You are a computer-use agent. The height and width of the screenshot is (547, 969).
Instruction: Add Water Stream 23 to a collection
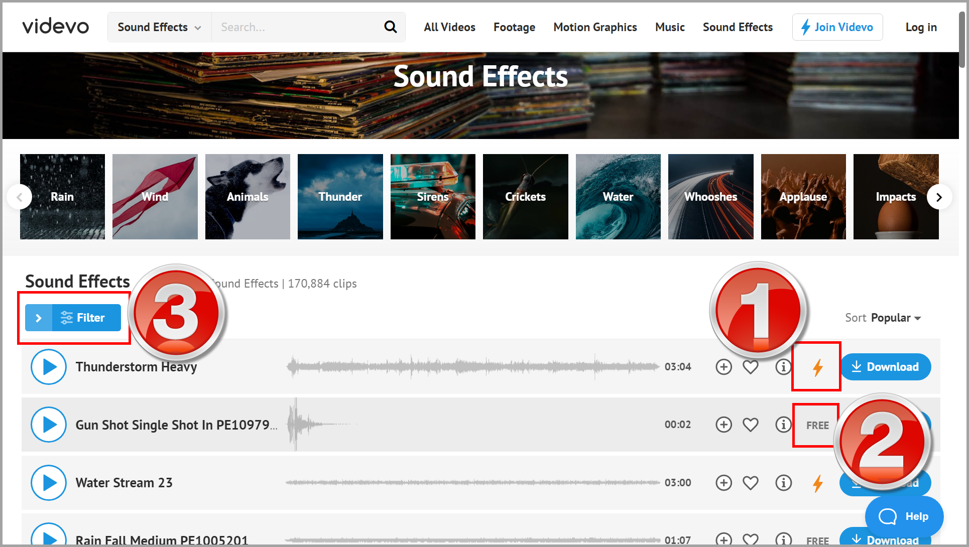coord(723,483)
